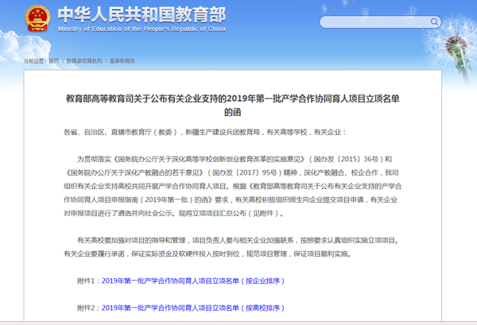The width and height of the screenshot is (477, 325).
Task: Click the first breadcrumb arrow after 首页
Action: 63,60
